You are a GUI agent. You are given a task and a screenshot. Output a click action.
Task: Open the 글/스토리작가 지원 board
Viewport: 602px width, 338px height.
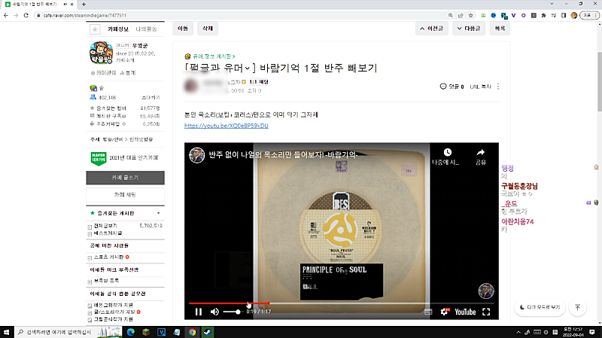point(114,312)
